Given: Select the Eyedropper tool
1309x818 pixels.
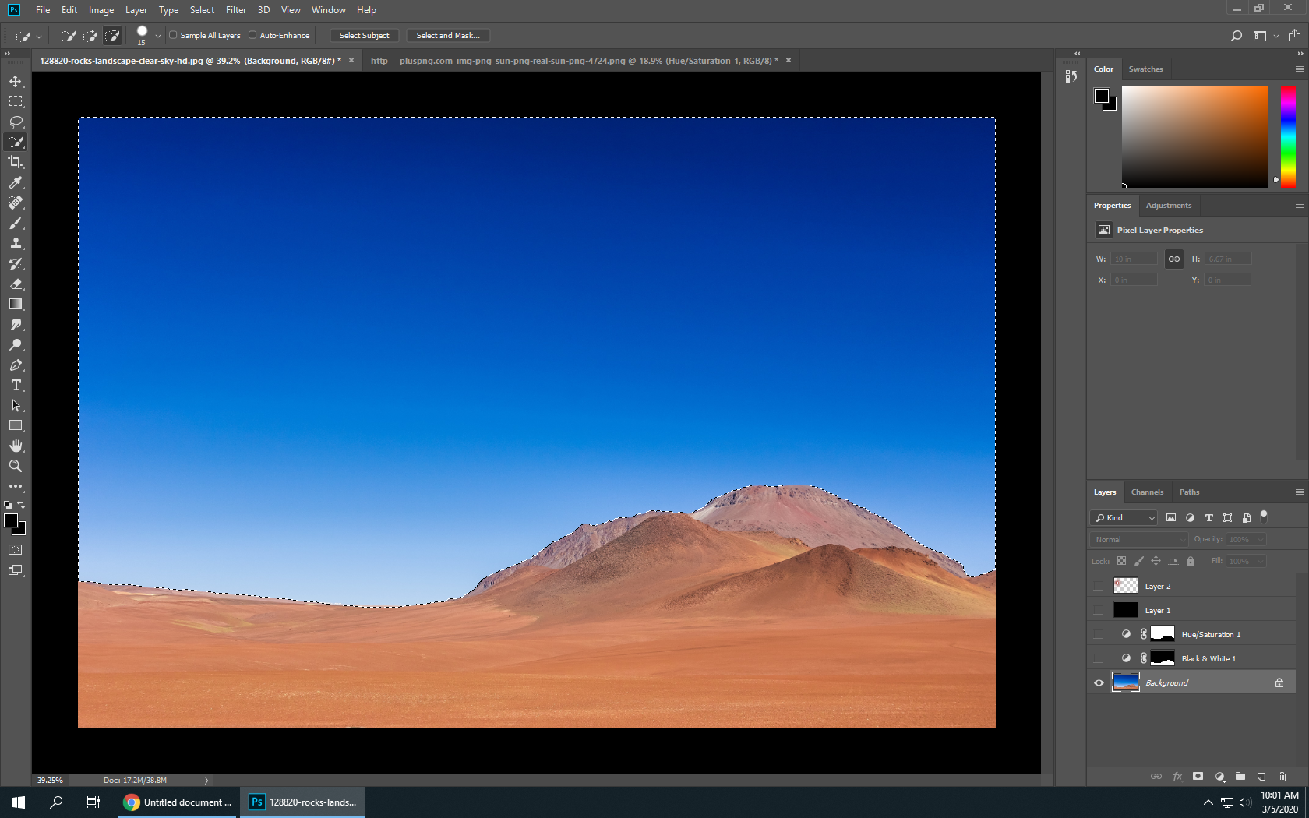Looking at the screenshot, I should point(16,182).
